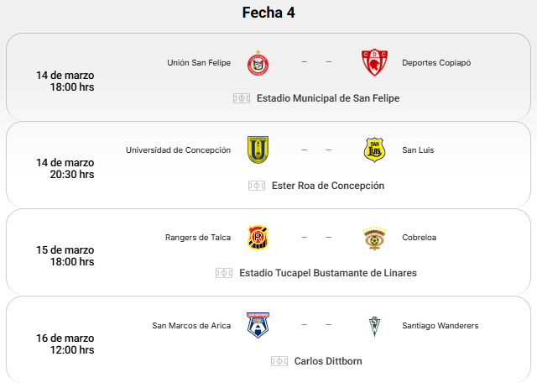The image size is (537, 383).
Task: Click the Estadio Tucapel Bustamante de Linares venue
Action: point(328,273)
